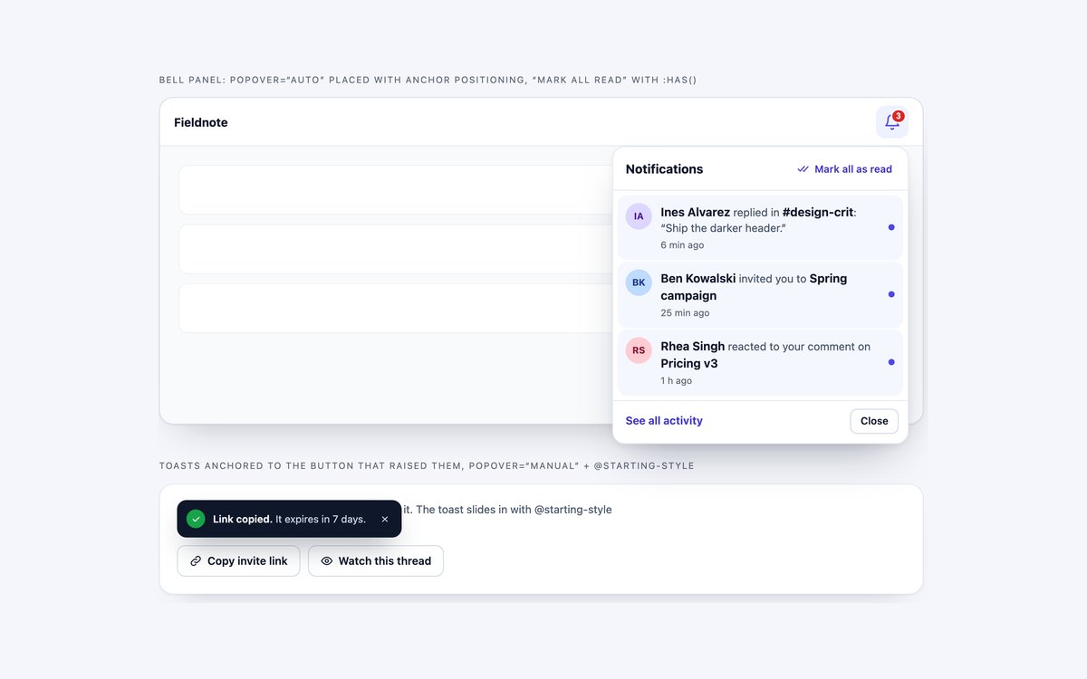Click Copy invite link button
This screenshot has width=1087, height=679.
tap(238, 560)
